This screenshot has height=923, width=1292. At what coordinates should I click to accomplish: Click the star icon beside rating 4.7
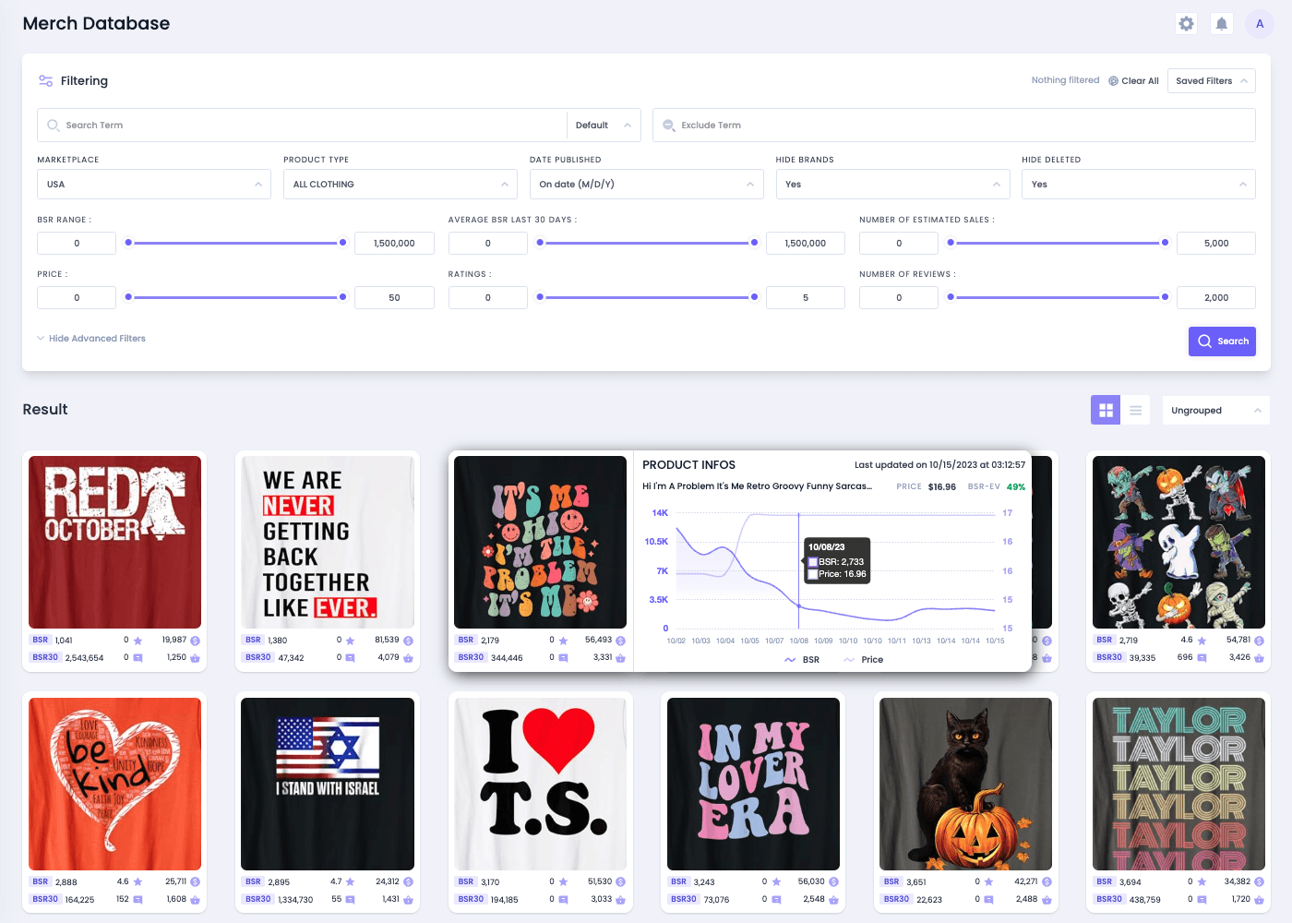351,882
